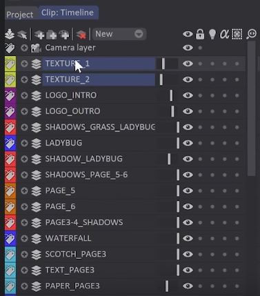Add a new color palette layer icon
The width and height of the screenshot is (260, 296).
coord(64,34)
